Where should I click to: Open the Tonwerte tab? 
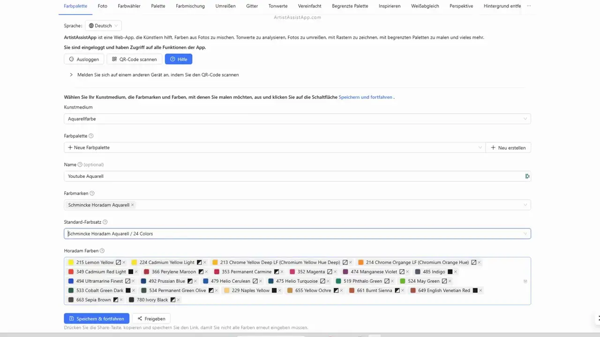tap(278, 6)
